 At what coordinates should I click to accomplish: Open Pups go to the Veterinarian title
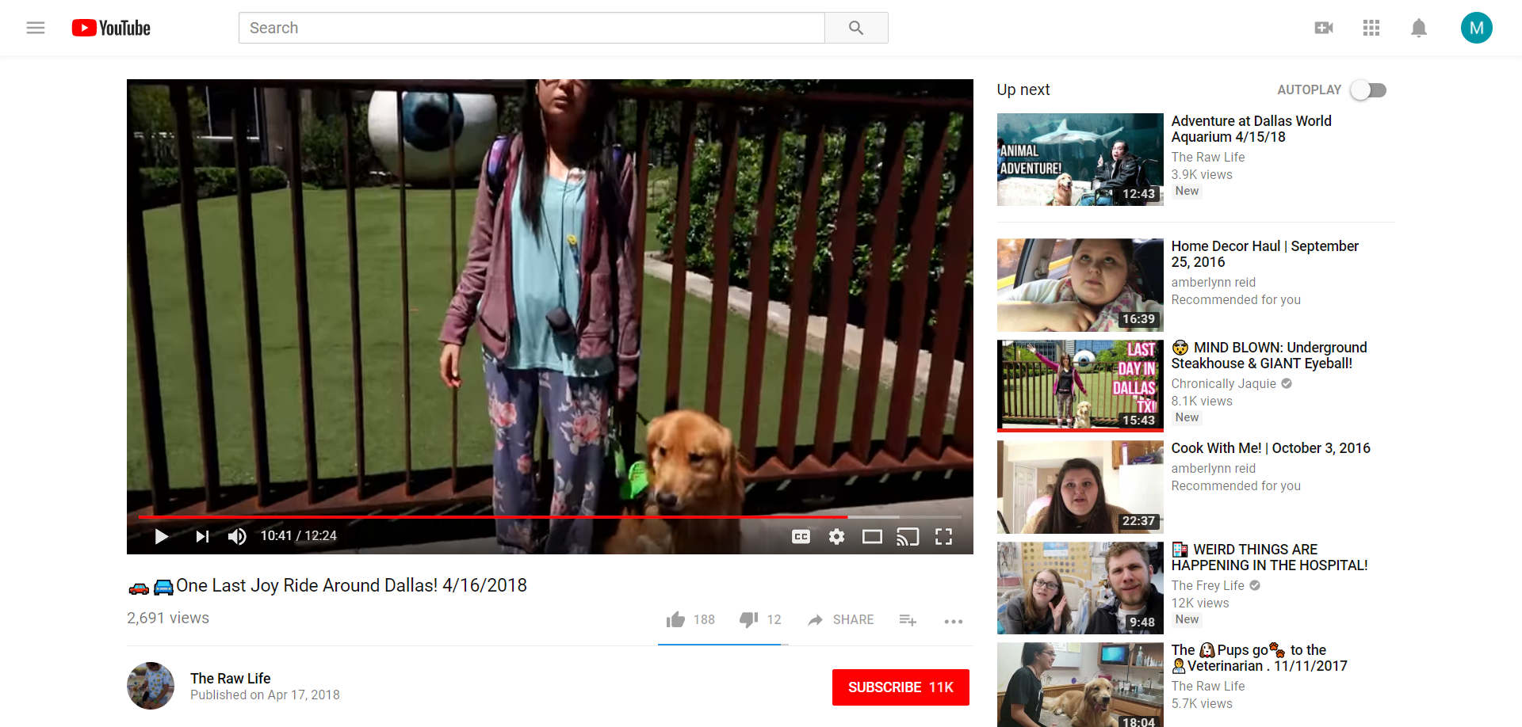1260,657
